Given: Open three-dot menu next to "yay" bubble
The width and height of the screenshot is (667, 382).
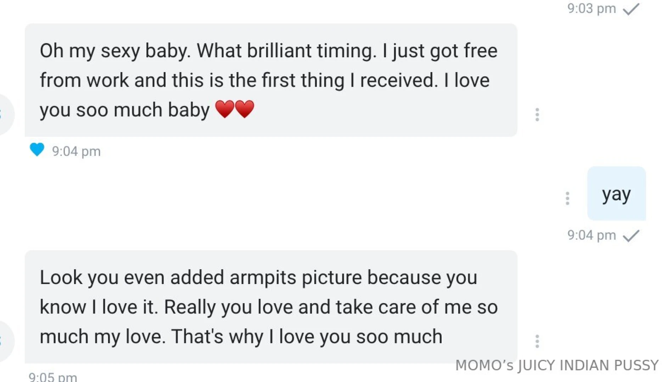Looking at the screenshot, I should 567,198.
